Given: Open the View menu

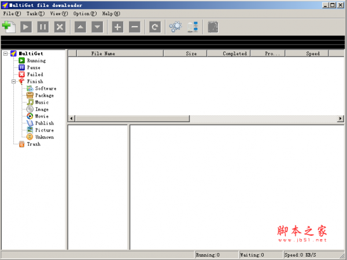Looking at the screenshot, I should tap(59, 13).
